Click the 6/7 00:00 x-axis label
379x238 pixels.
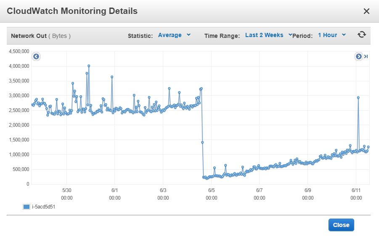[260, 194]
